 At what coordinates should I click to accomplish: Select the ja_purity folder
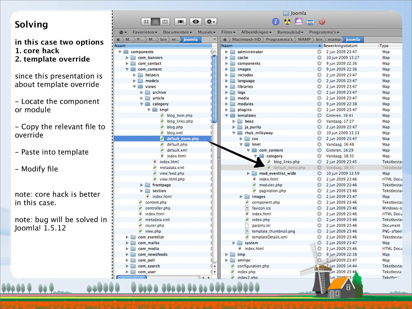[x=253, y=127]
